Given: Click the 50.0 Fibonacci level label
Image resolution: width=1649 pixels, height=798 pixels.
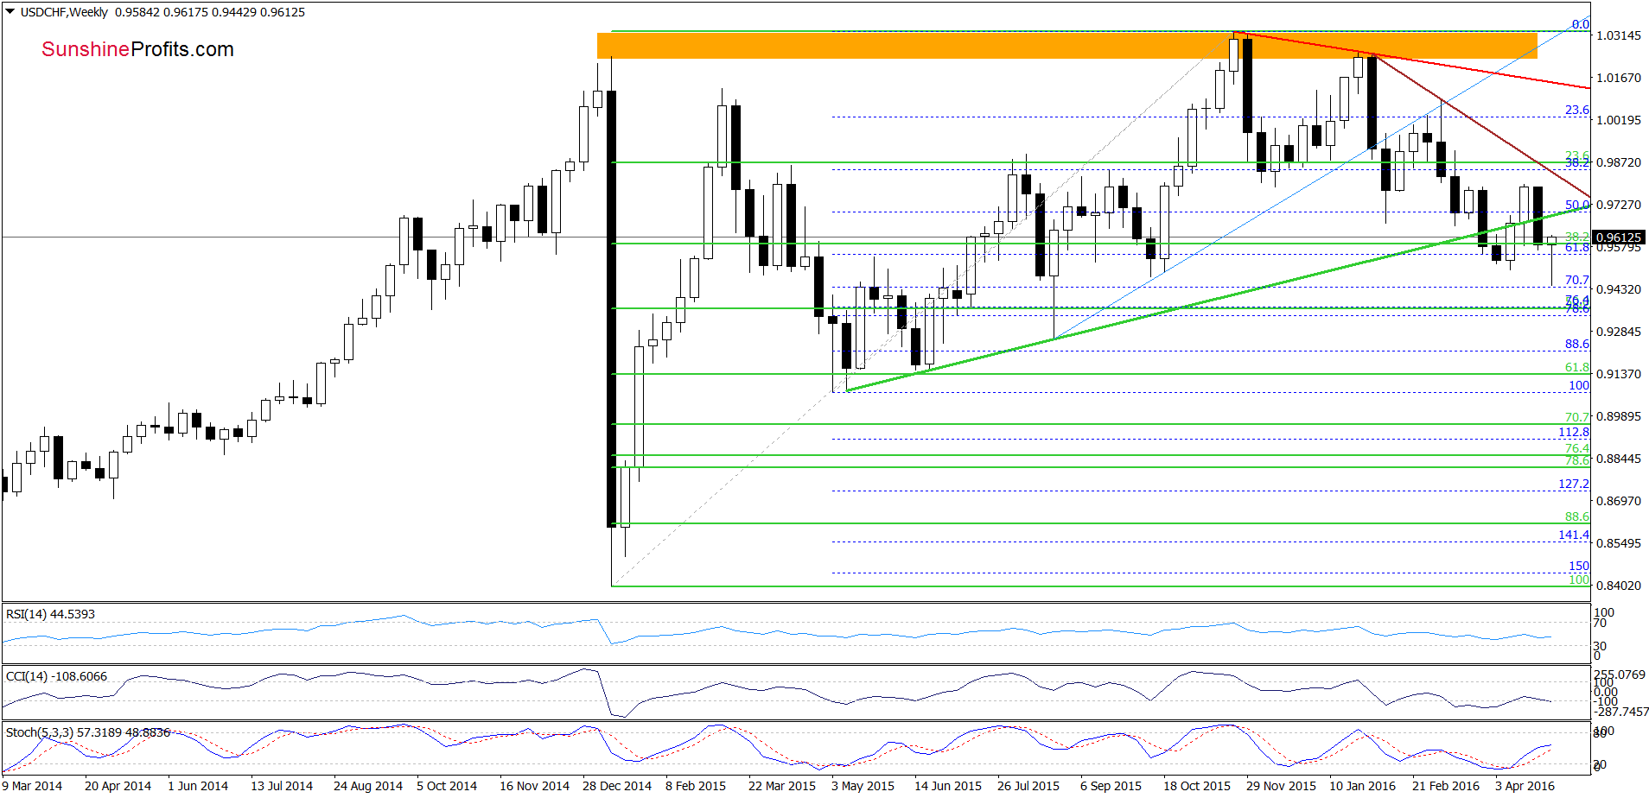Looking at the screenshot, I should [1577, 205].
